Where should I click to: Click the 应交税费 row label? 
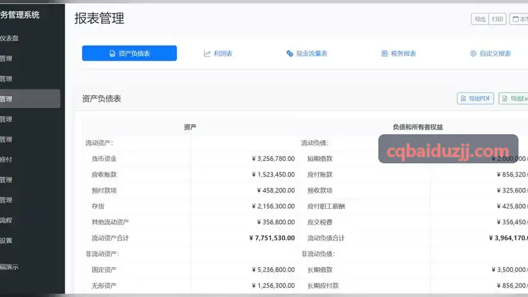click(320, 222)
